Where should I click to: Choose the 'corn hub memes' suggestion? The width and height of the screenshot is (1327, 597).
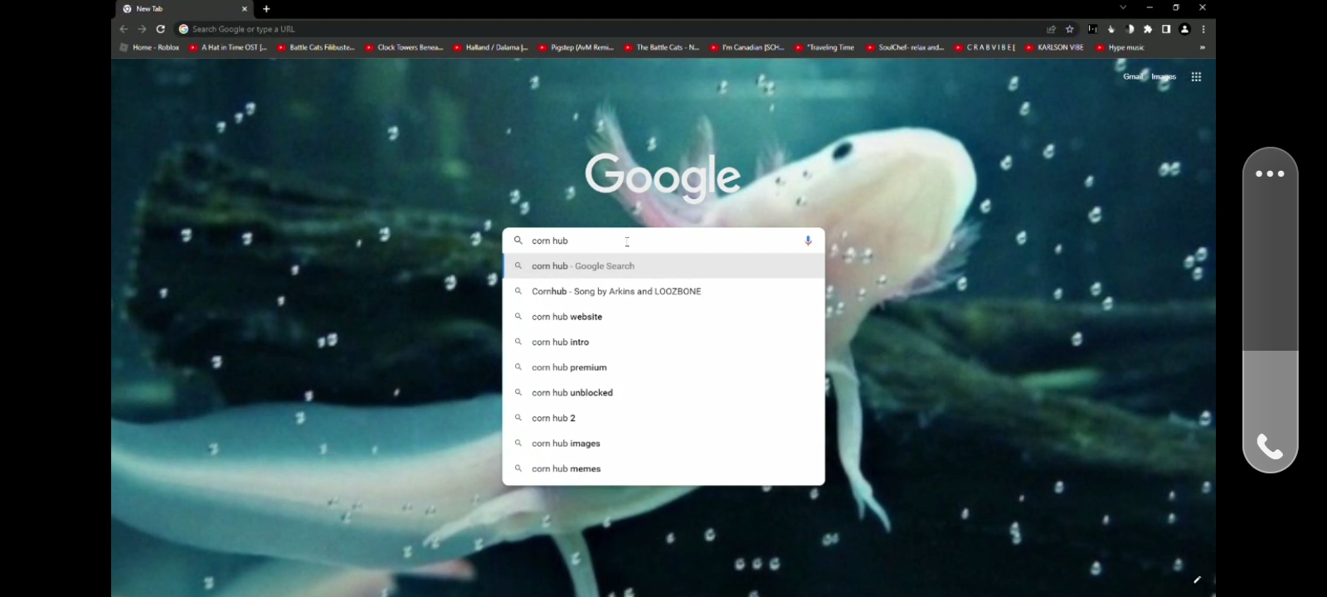pos(566,469)
